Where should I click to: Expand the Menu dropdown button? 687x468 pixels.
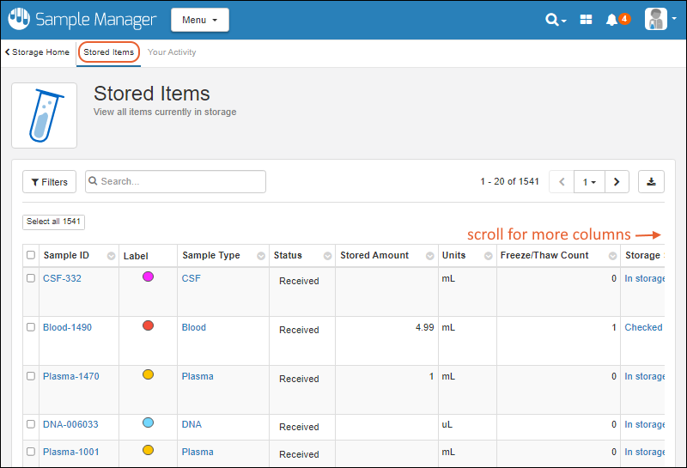tap(199, 20)
